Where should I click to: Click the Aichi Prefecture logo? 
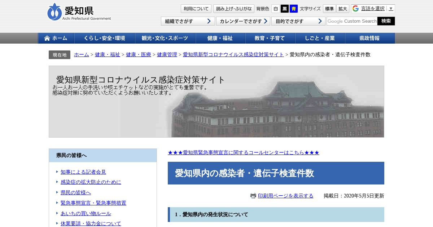79,12
